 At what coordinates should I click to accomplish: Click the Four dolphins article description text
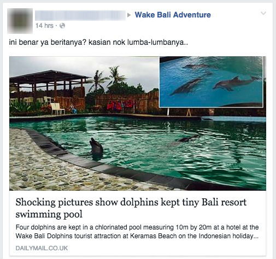(x=137, y=232)
